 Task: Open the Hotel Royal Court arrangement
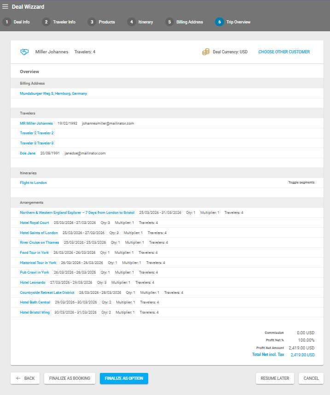(35, 223)
